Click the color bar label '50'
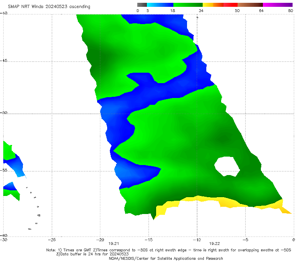The height and width of the screenshot is (261, 297). [x=237, y=10]
